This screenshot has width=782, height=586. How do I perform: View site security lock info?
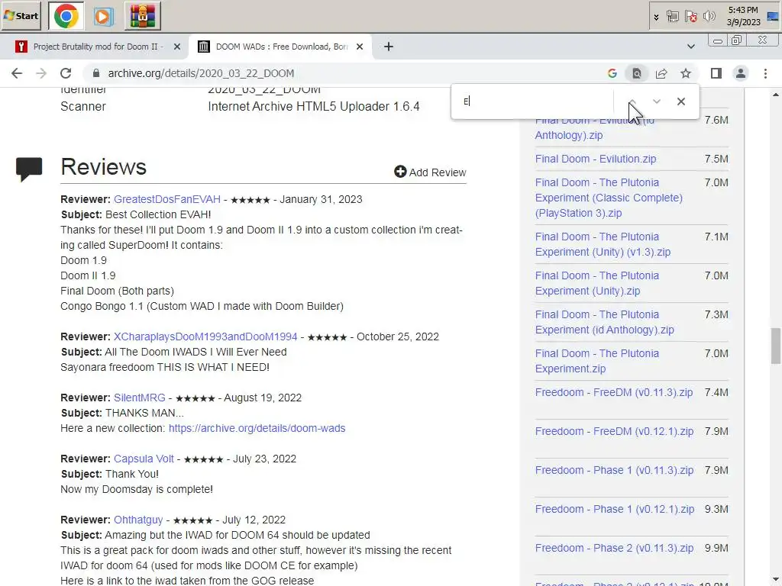click(x=96, y=73)
